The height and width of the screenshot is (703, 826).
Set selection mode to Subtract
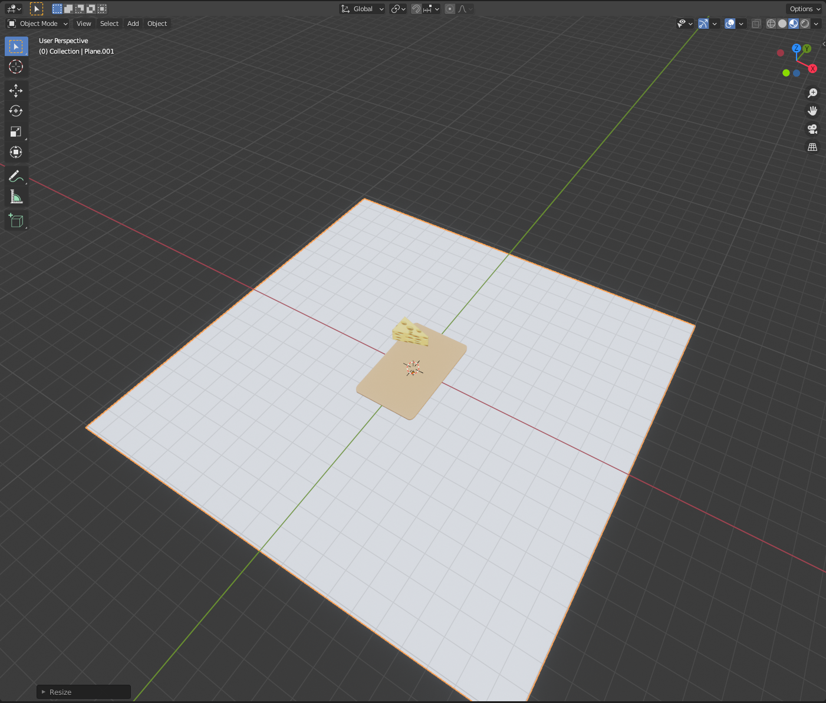[80, 9]
